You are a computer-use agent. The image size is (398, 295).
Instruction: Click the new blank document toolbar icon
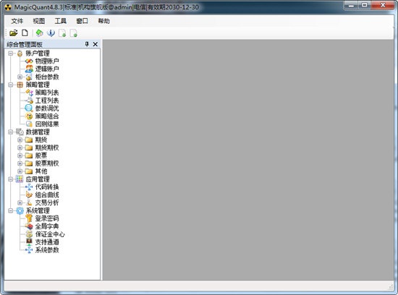(x=25, y=33)
